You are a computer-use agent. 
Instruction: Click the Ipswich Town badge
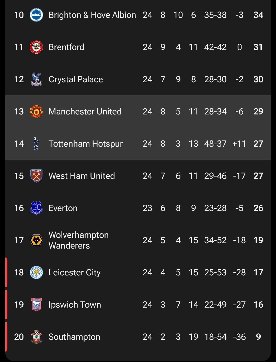36,305
